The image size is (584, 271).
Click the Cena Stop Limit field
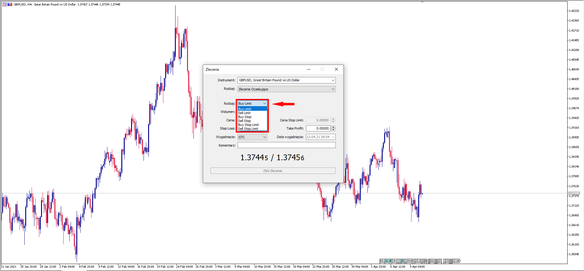tap(318, 120)
